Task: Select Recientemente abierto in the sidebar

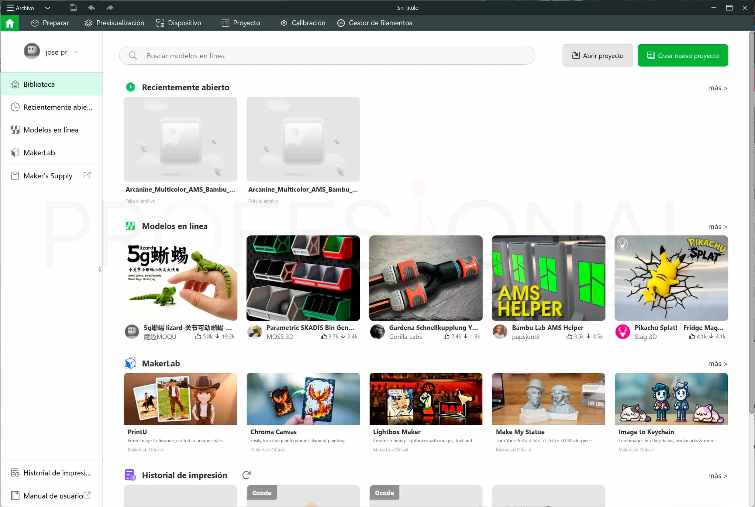Action: coord(51,107)
